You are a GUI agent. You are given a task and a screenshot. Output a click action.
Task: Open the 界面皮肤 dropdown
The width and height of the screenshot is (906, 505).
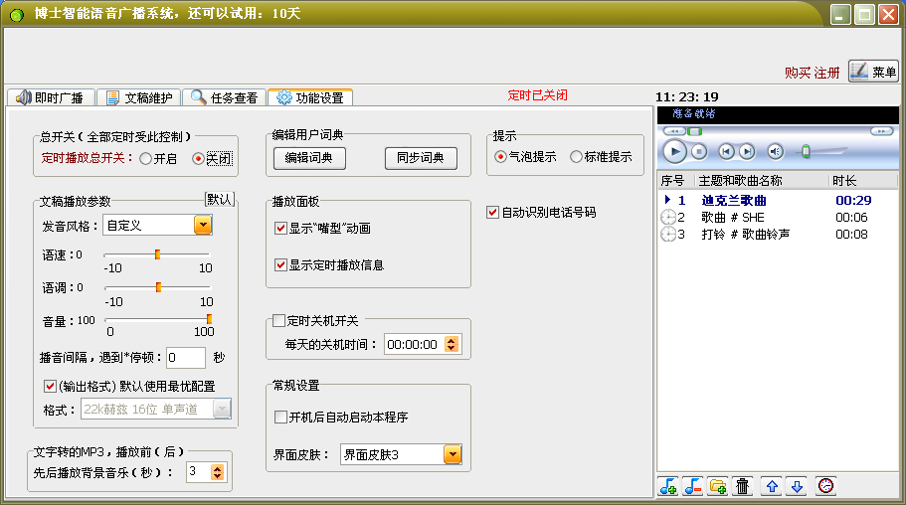[453, 454]
